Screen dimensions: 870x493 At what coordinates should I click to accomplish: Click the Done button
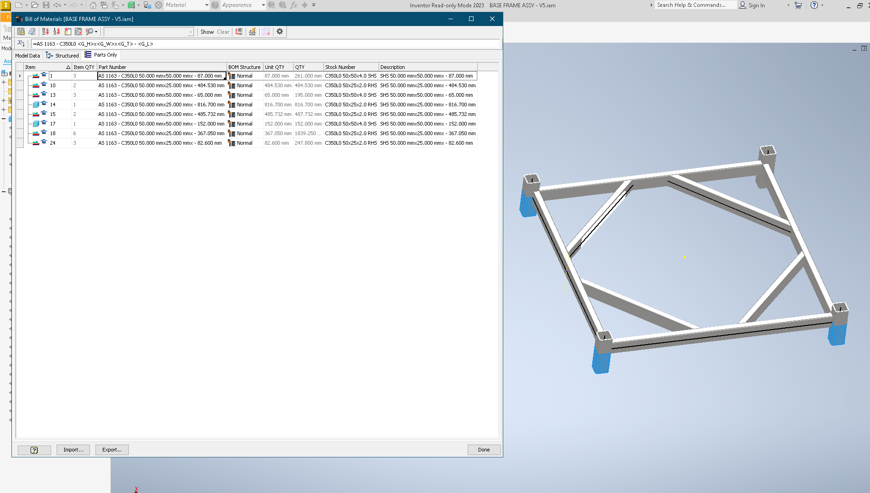484,450
